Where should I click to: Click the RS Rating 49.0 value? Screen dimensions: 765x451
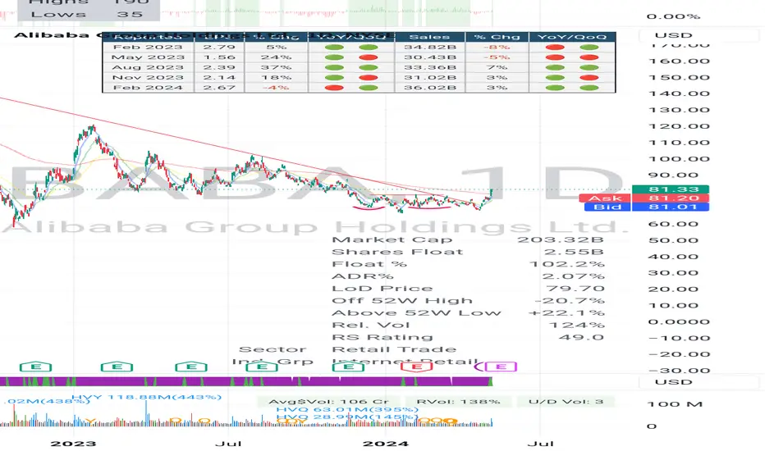click(x=580, y=337)
